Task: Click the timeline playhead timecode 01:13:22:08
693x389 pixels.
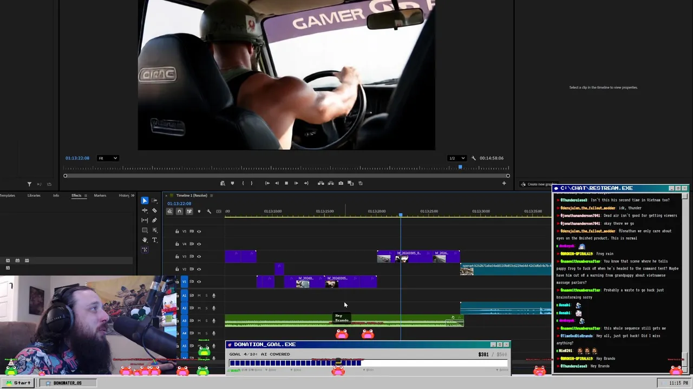Action: (179, 204)
